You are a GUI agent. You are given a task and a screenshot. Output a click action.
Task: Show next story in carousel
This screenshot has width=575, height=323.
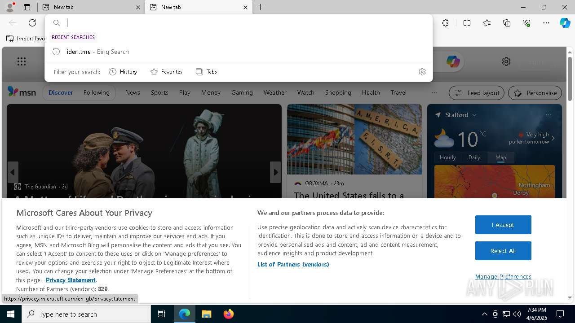(x=275, y=172)
